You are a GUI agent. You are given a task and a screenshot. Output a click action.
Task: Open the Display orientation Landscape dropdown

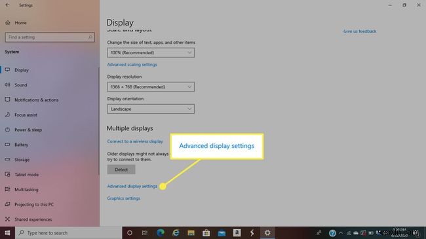151,109
